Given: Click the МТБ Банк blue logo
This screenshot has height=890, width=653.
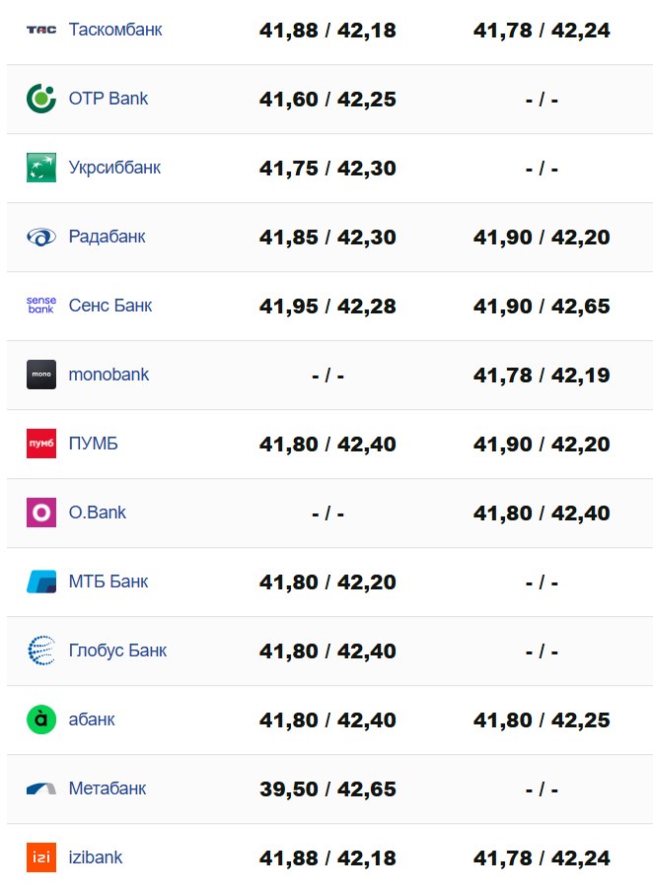Looking at the screenshot, I should (x=41, y=582).
